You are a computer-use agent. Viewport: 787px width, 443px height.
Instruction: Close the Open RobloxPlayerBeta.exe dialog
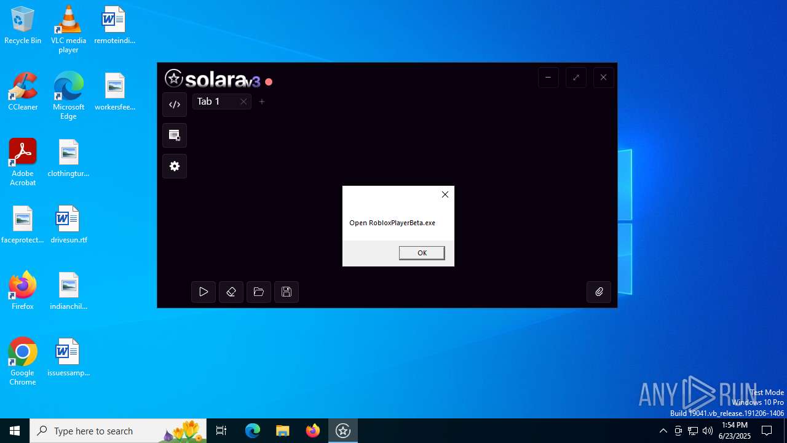(445, 194)
